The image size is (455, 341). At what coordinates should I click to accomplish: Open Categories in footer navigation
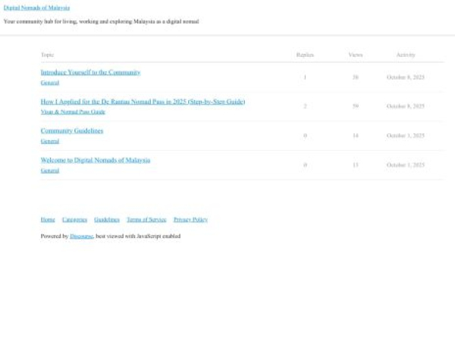(x=74, y=219)
